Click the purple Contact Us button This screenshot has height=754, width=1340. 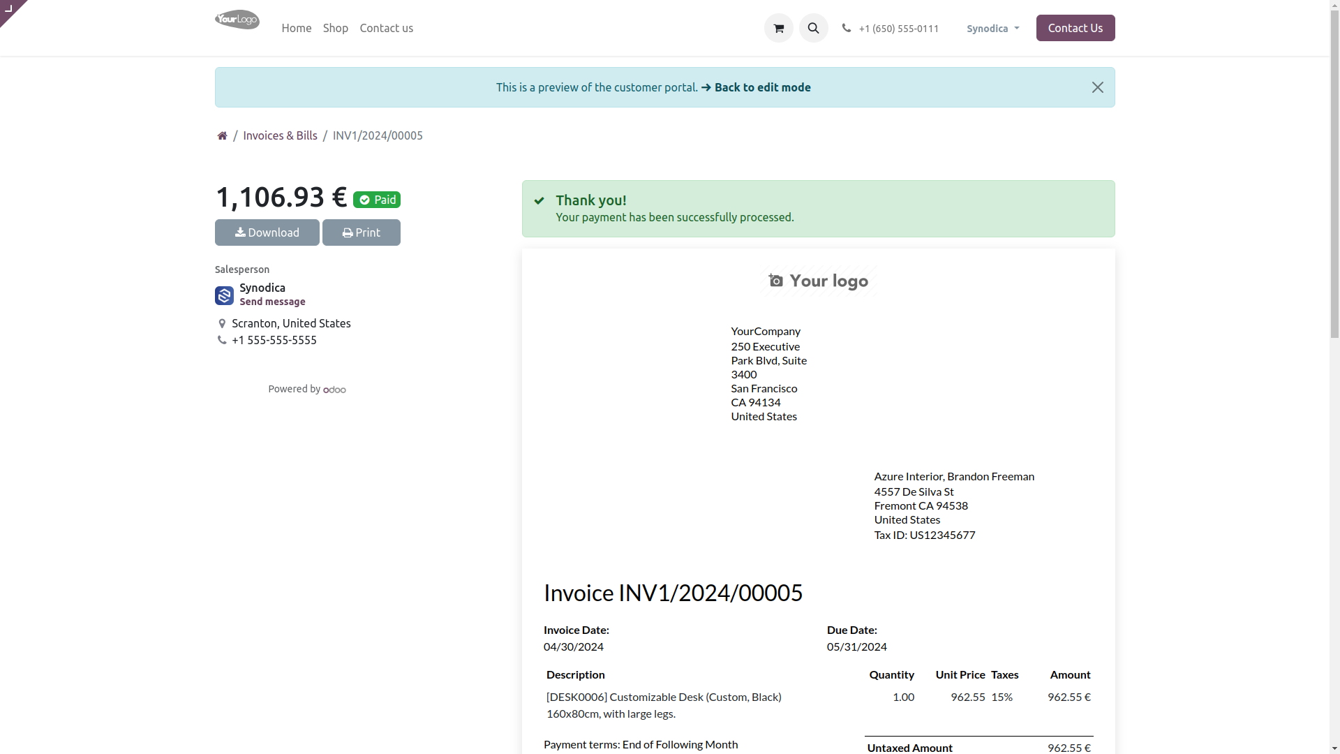1075,28
